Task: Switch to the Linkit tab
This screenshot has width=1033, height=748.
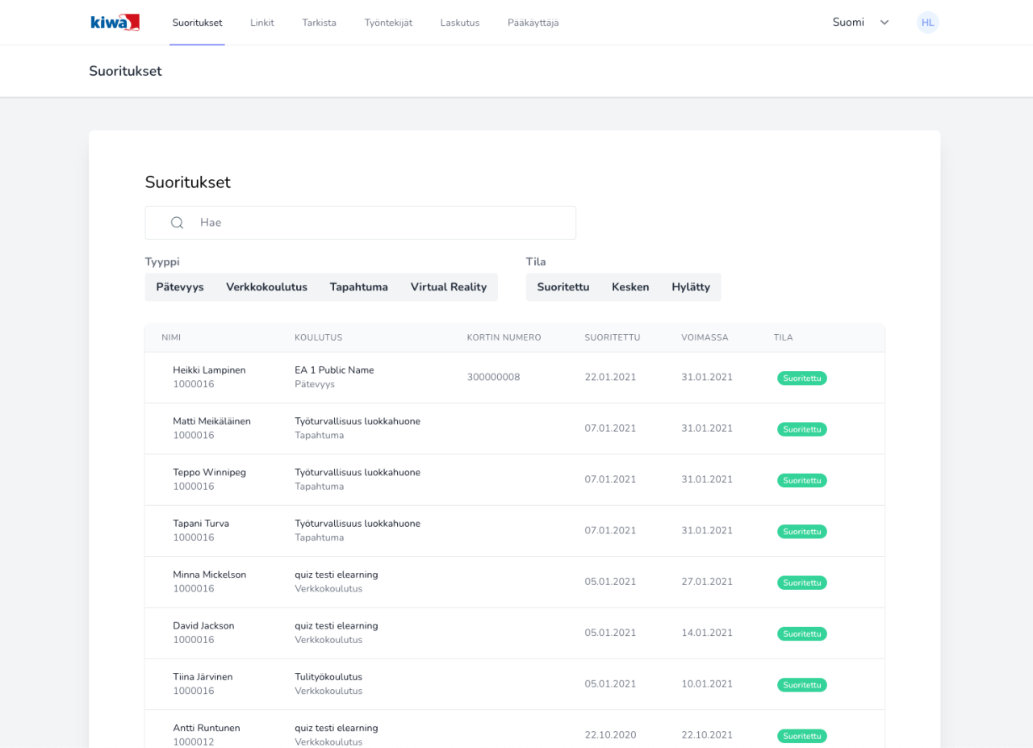Action: (262, 23)
